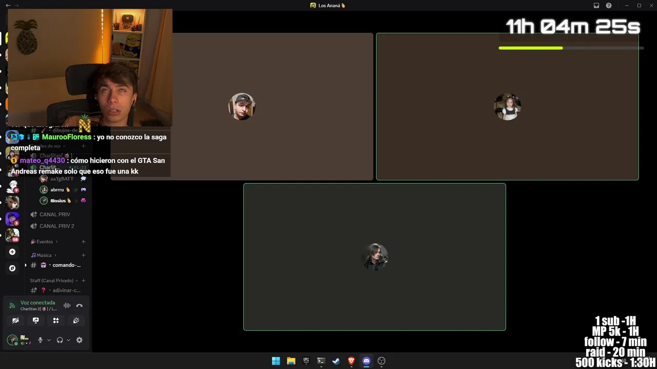Open the Inbox icon in title bar
The width and height of the screenshot is (657, 369).
[x=596, y=5]
